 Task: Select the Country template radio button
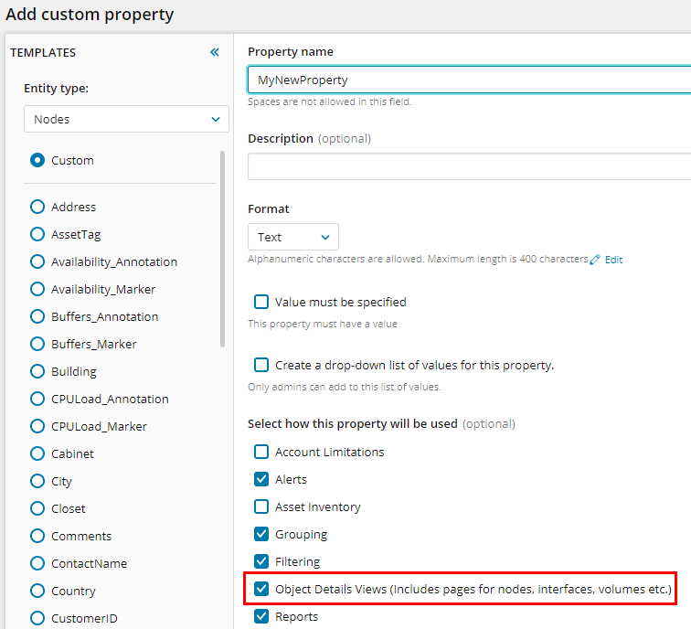click(x=37, y=592)
